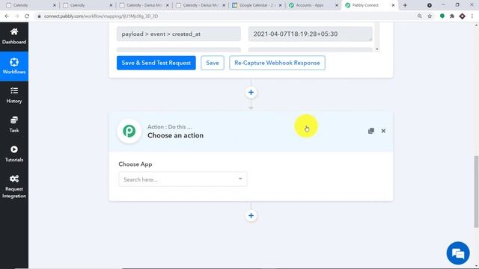This screenshot has width=479, height=269.
Task: Close the Pabbly Connect tab
Action: tap(393, 5)
